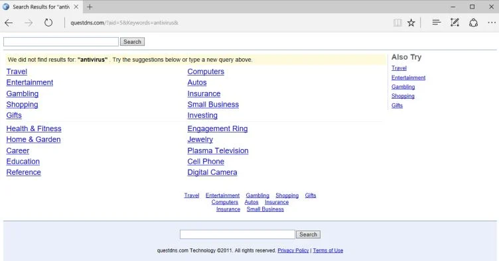Click Travel under Also Try
This screenshot has width=499, height=261.
click(399, 68)
